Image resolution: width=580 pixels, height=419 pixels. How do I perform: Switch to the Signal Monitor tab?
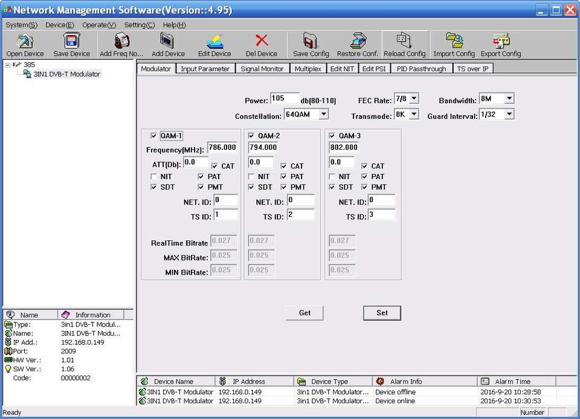click(x=262, y=69)
